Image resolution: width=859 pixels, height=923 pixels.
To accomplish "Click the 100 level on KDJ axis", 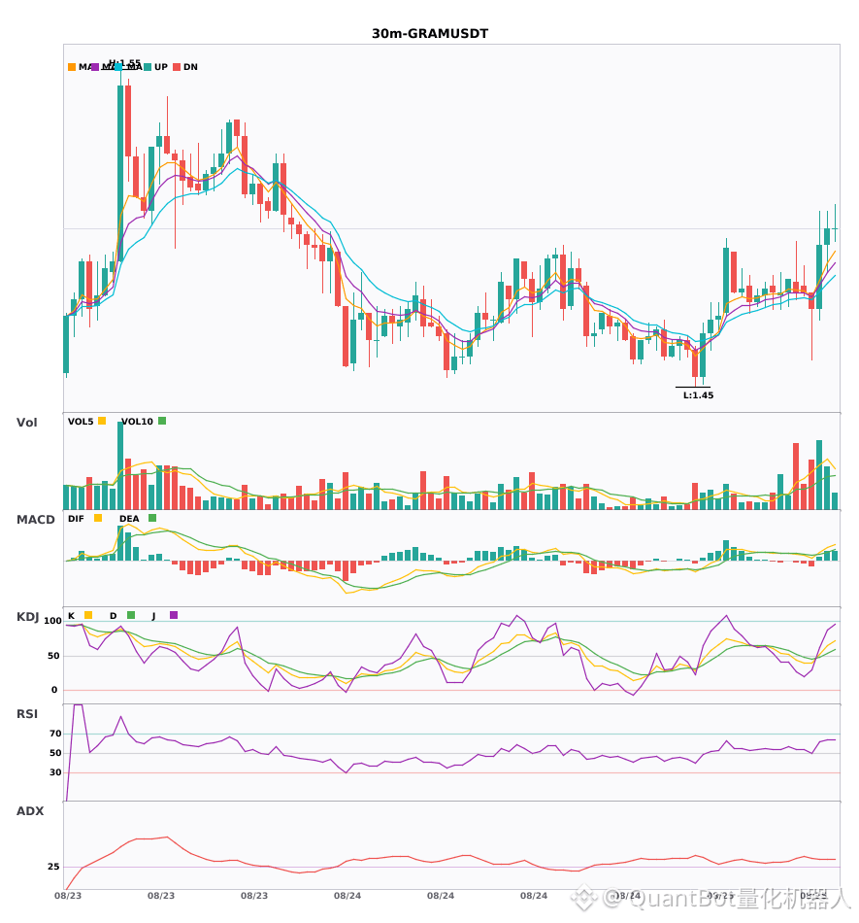I will [x=52, y=621].
